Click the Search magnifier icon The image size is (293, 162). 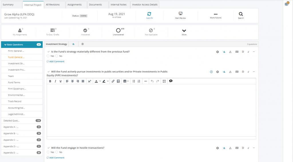(x=241, y=14)
